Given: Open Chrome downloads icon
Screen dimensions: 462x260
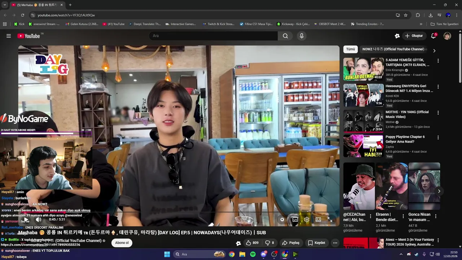Looking at the screenshot, I should [431, 15].
